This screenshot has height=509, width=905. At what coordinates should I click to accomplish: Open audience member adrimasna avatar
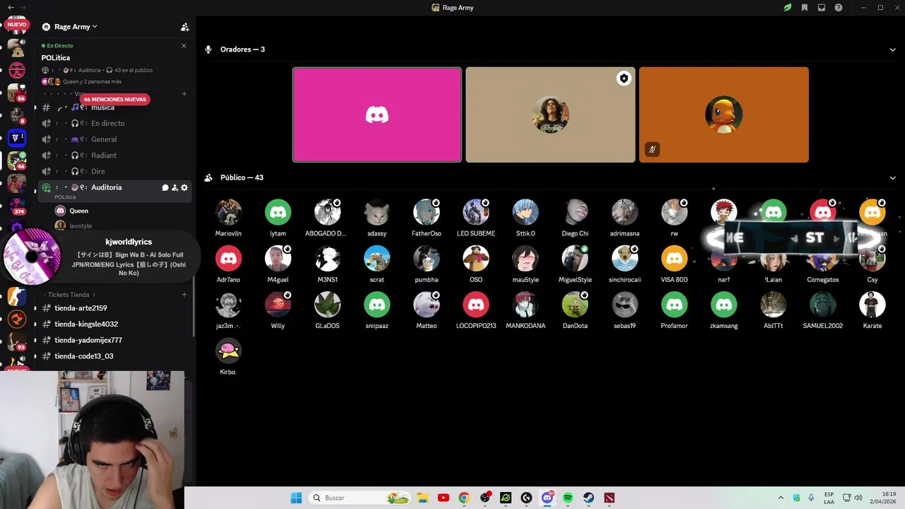pyautogui.click(x=624, y=212)
